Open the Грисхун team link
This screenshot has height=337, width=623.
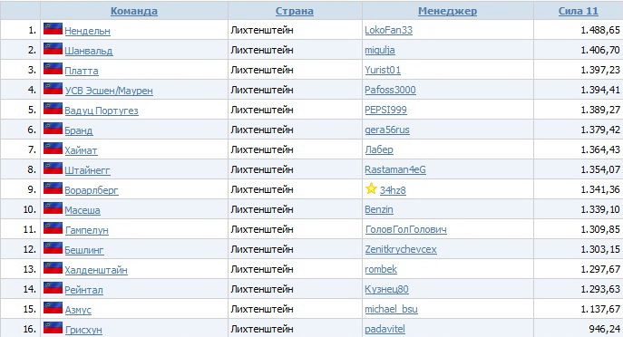[x=83, y=330]
